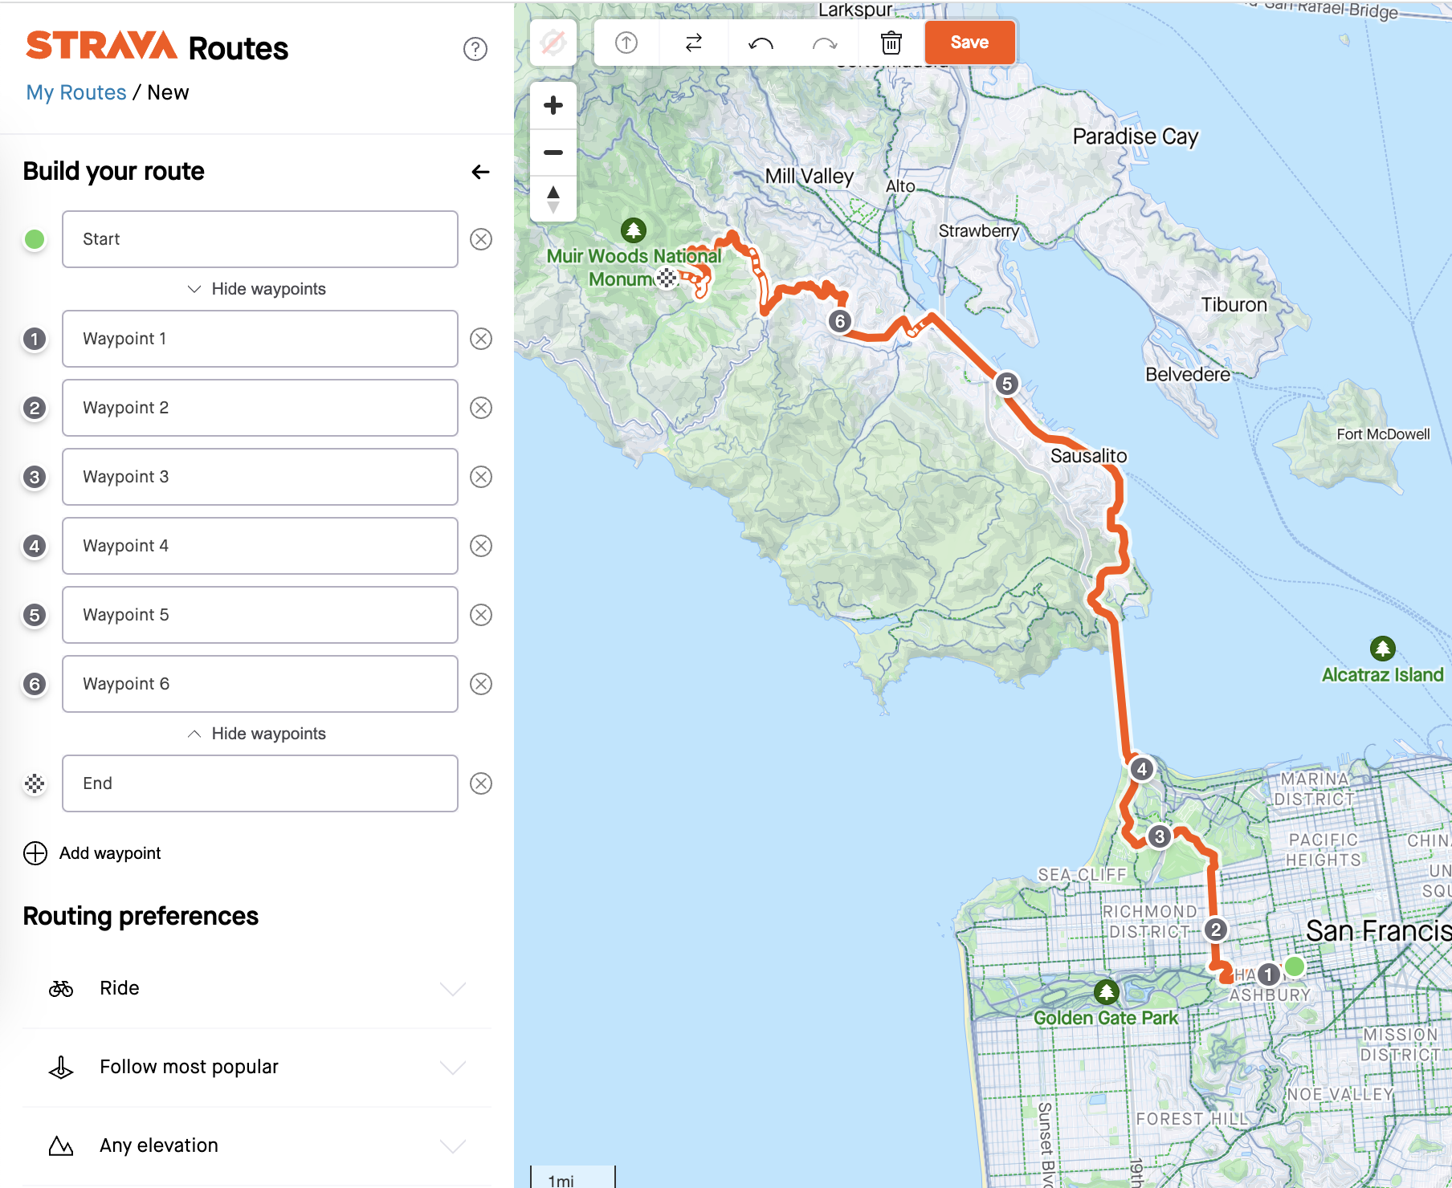Screen dimensions: 1452x1188
Task: Open the help question mark icon
Action: point(475,49)
